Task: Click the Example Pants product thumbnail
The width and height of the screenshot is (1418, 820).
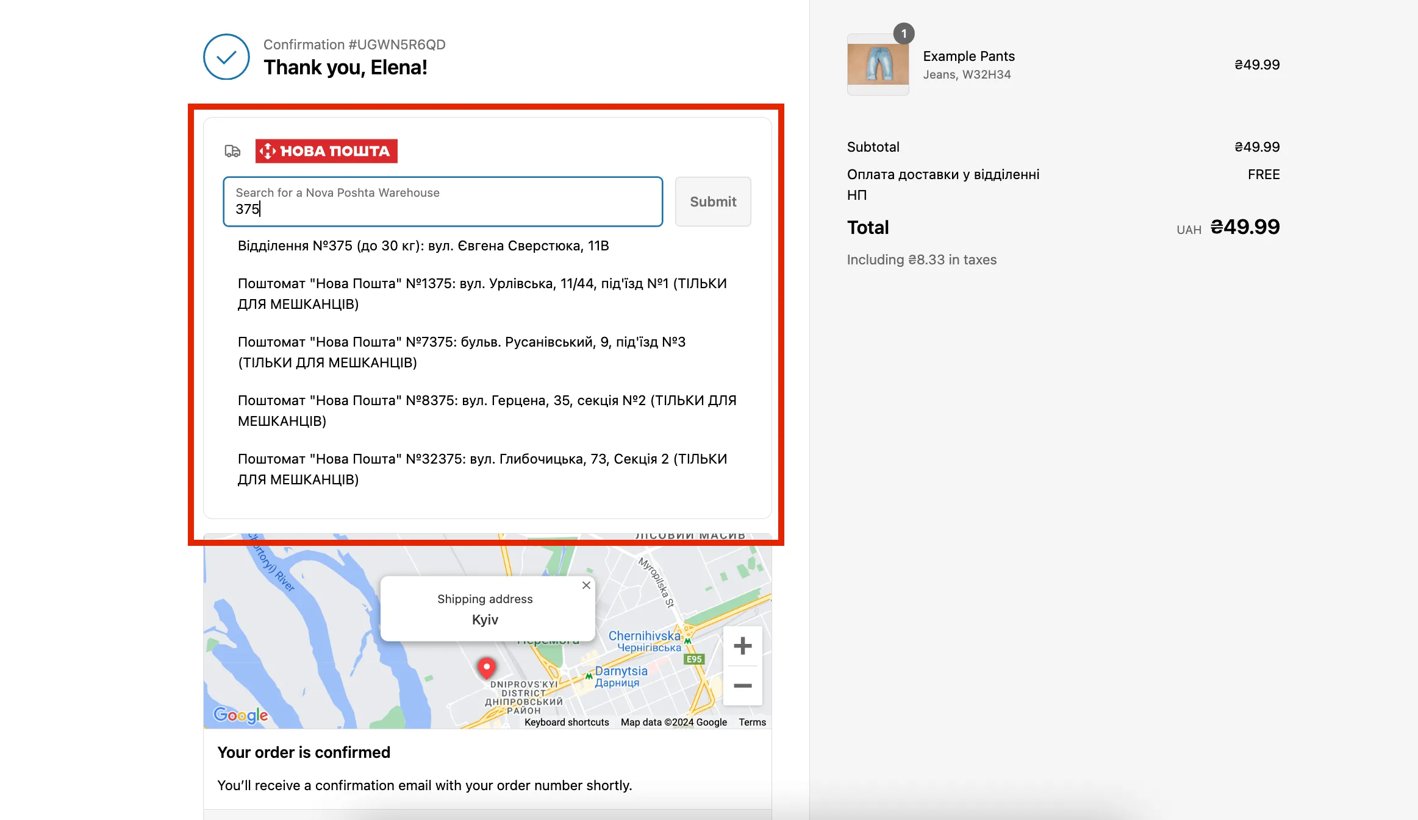Action: pos(878,65)
